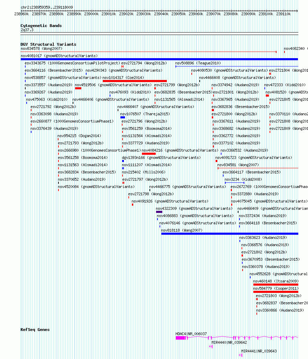Open nsv4520084 gnomAD variant label
The height and width of the screenshot is (359, 308).
tap(96, 187)
